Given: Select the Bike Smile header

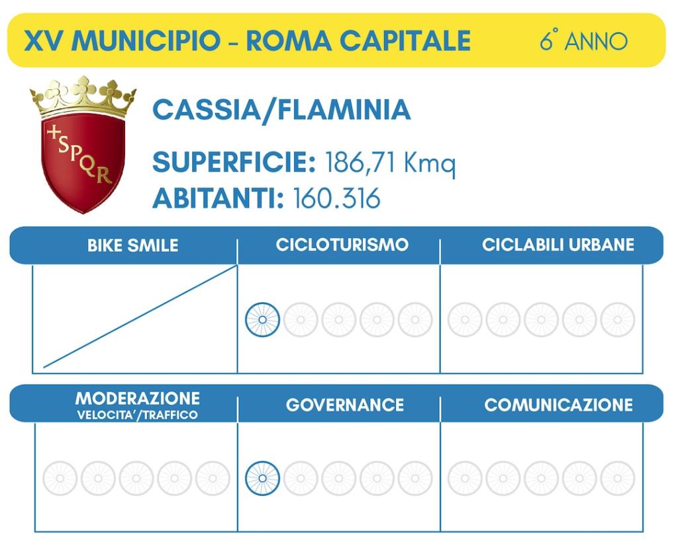Looking at the screenshot, I should pos(132,245).
